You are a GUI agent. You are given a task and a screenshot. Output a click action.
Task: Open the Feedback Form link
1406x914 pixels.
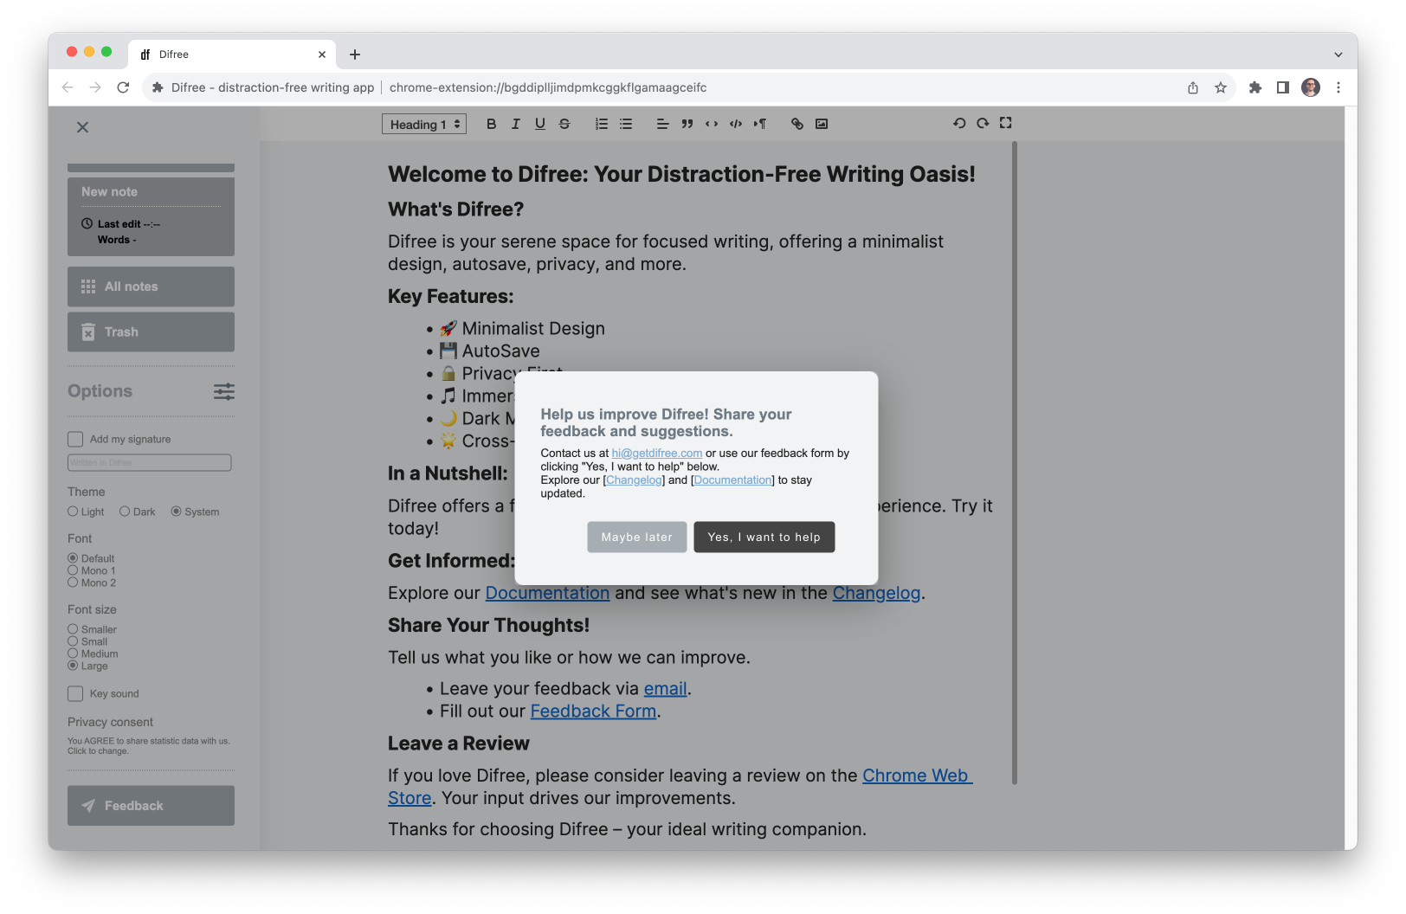pyautogui.click(x=593, y=711)
